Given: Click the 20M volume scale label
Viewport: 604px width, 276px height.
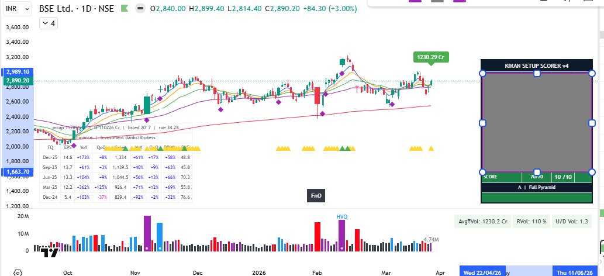Looking at the screenshot, I should pyautogui.click(x=23, y=216).
